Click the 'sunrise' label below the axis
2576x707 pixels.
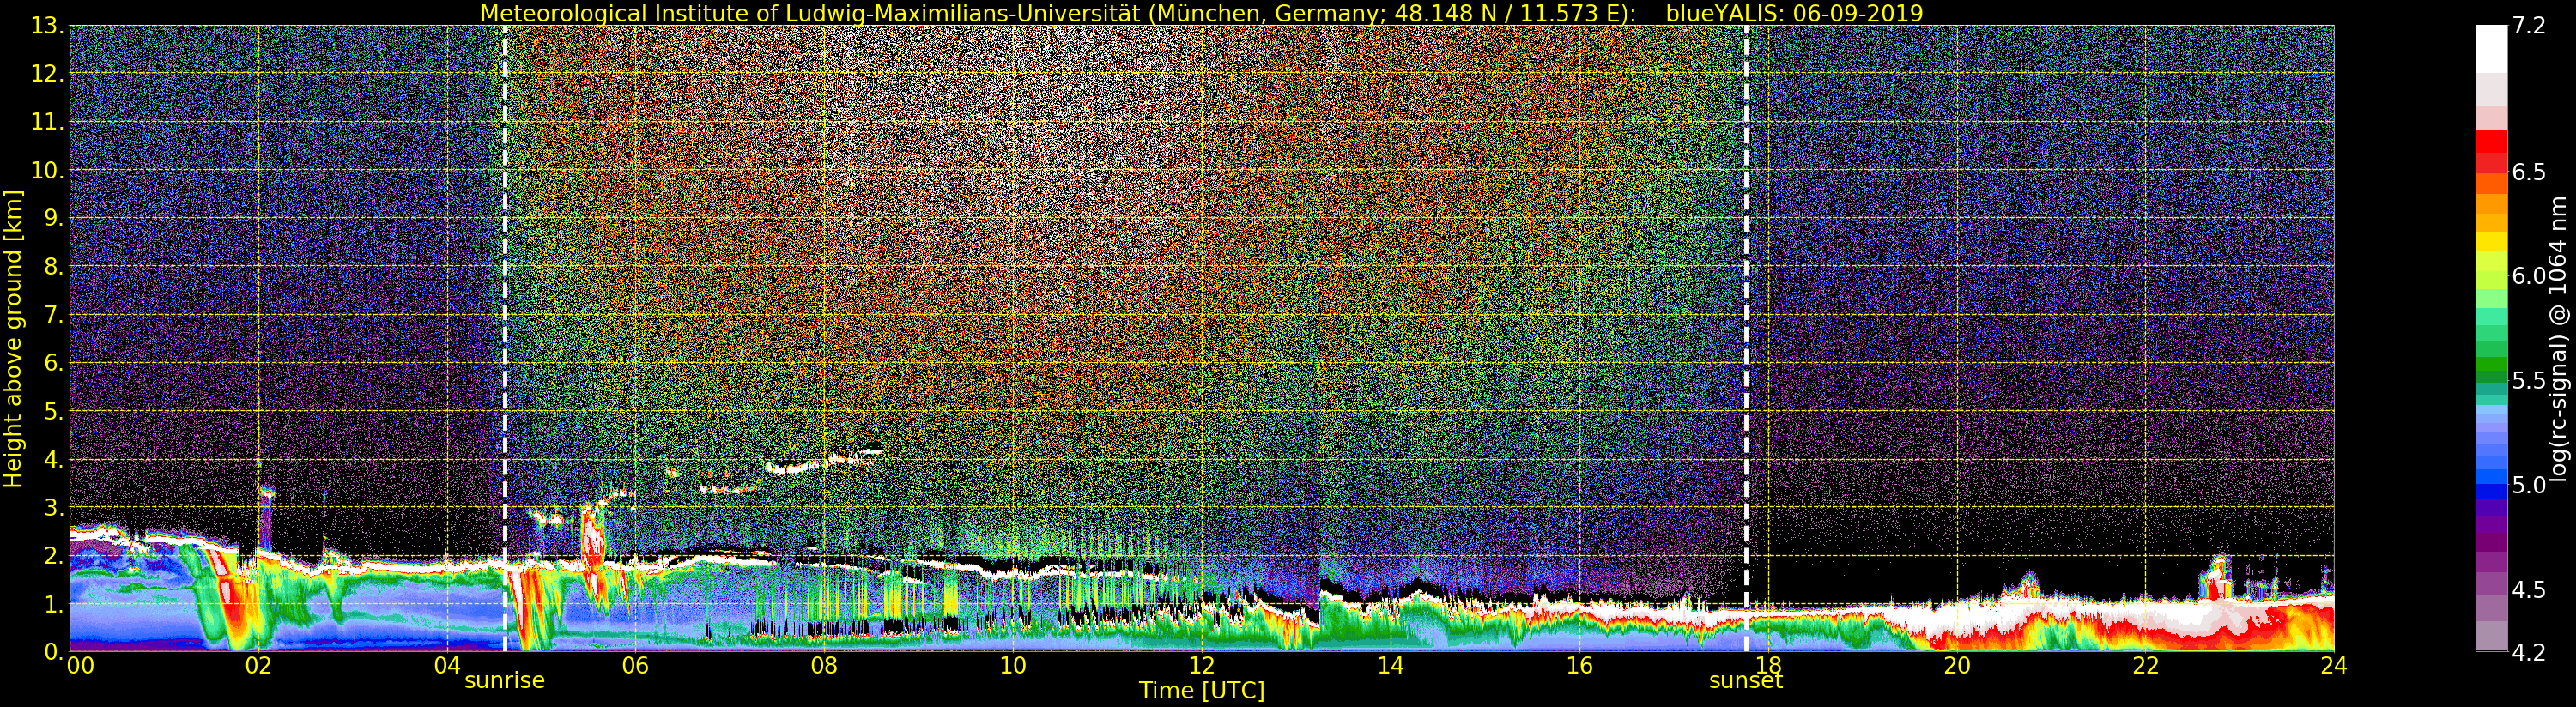click(x=505, y=681)
